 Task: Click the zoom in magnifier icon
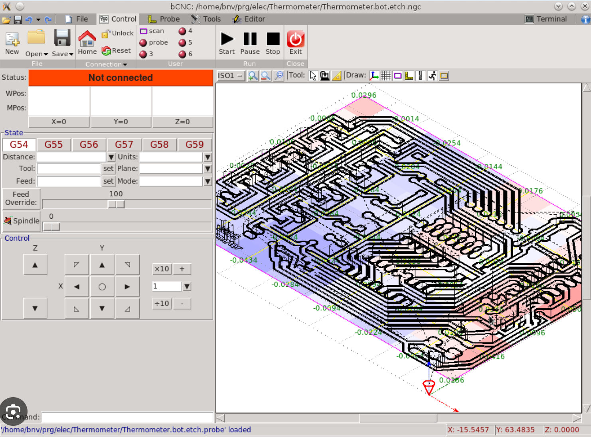pos(253,76)
